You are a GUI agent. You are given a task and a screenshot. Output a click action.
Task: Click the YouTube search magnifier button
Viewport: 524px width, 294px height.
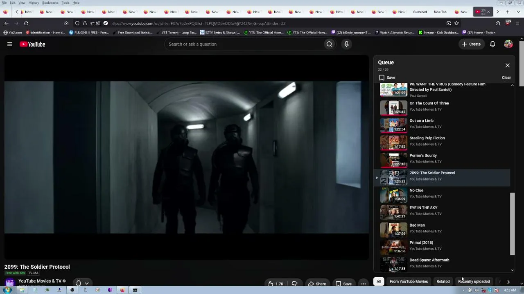click(329, 44)
